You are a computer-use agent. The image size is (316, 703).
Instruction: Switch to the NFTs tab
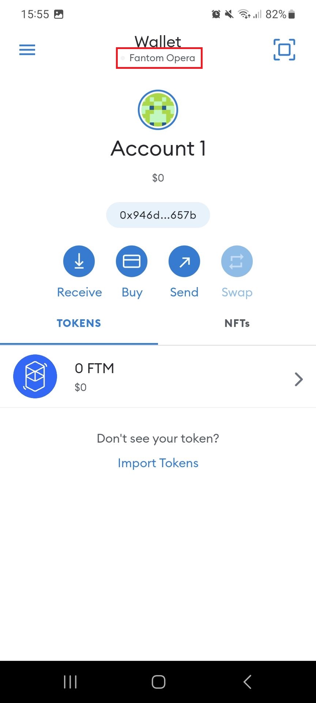point(237,323)
